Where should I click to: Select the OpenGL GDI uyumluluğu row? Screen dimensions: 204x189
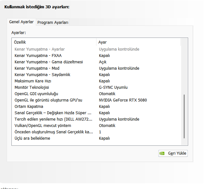tap(36, 94)
